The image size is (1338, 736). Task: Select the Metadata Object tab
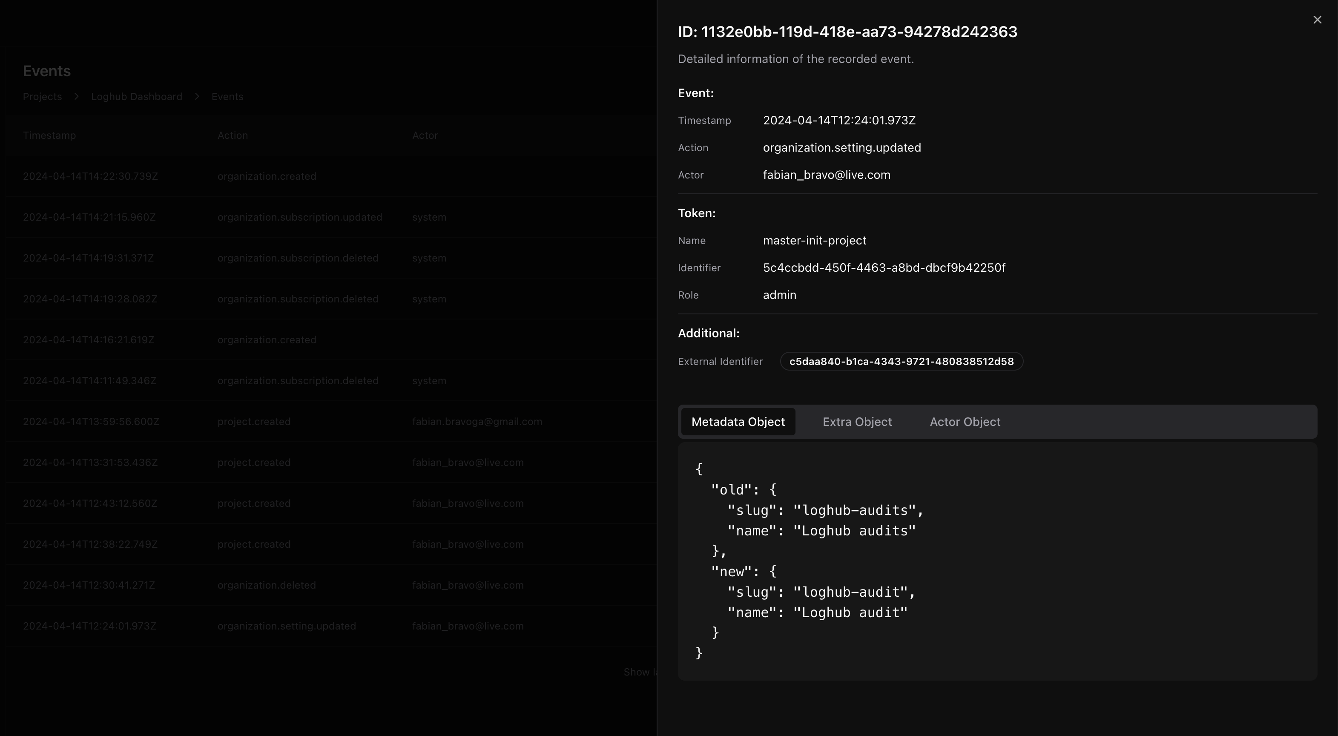(738, 422)
